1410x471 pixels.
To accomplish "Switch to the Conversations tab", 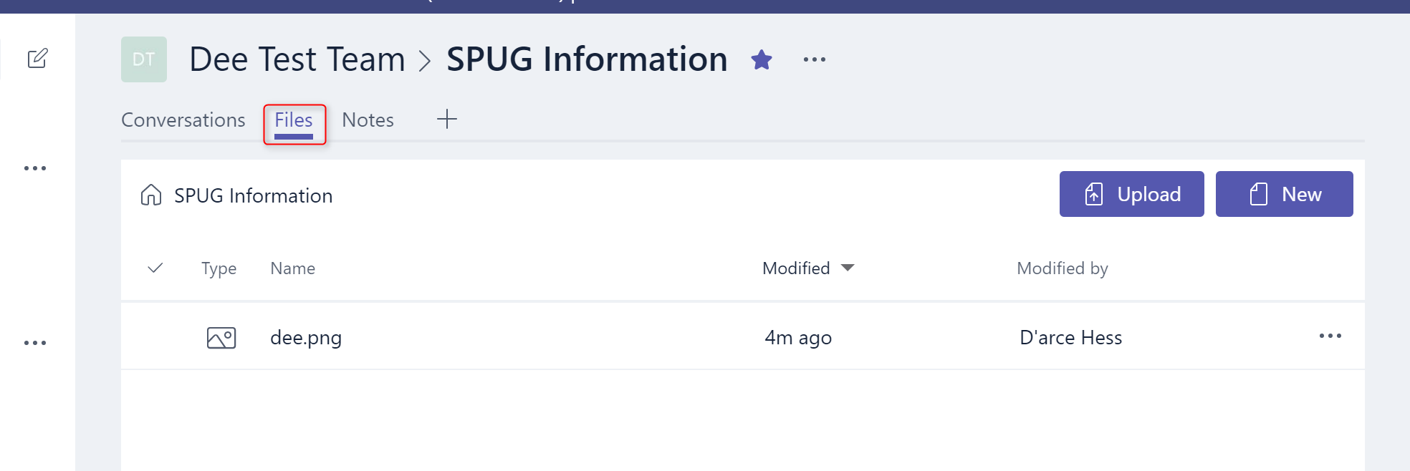I will (183, 120).
